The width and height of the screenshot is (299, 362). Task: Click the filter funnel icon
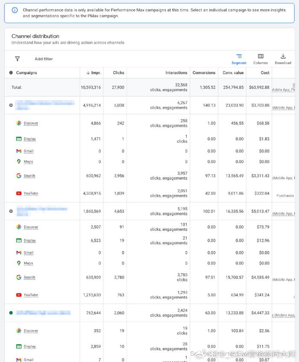pos(17,59)
